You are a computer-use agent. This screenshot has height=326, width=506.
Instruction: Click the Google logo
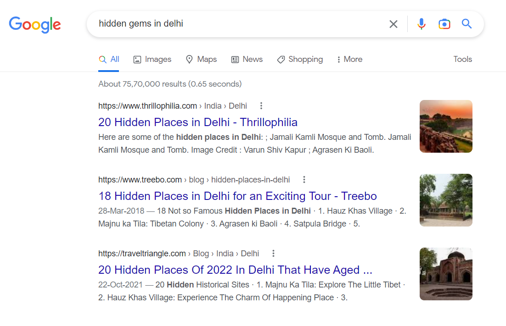tap(35, 24)
